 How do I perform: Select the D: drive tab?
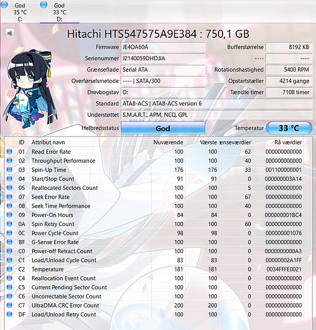pyautogui.click(x=60, y=12)
